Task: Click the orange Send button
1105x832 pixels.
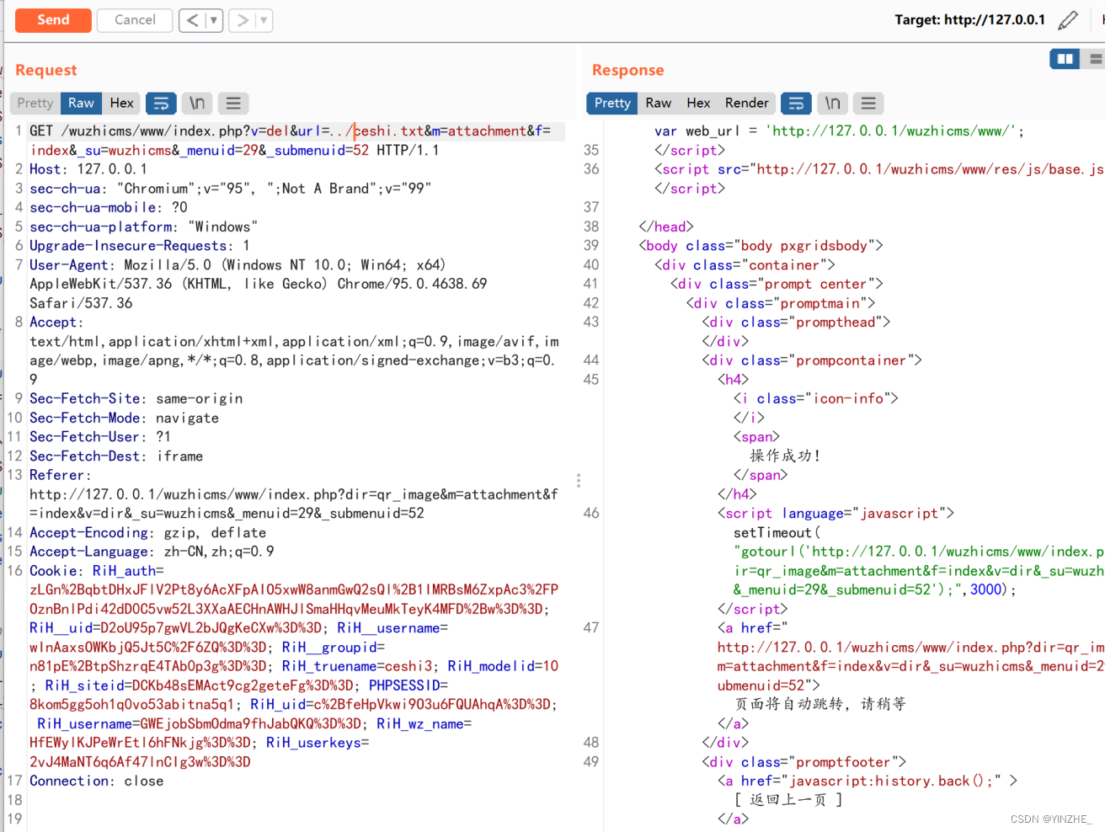Action: point(53,20)
